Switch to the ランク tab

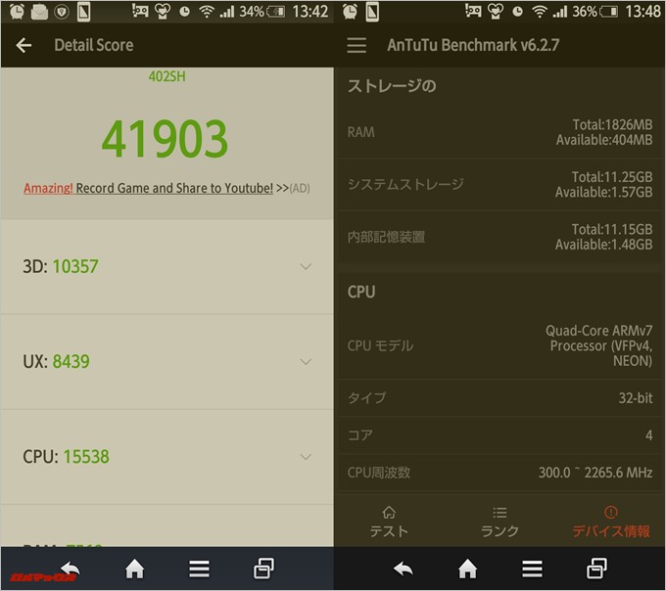[499, 522]
